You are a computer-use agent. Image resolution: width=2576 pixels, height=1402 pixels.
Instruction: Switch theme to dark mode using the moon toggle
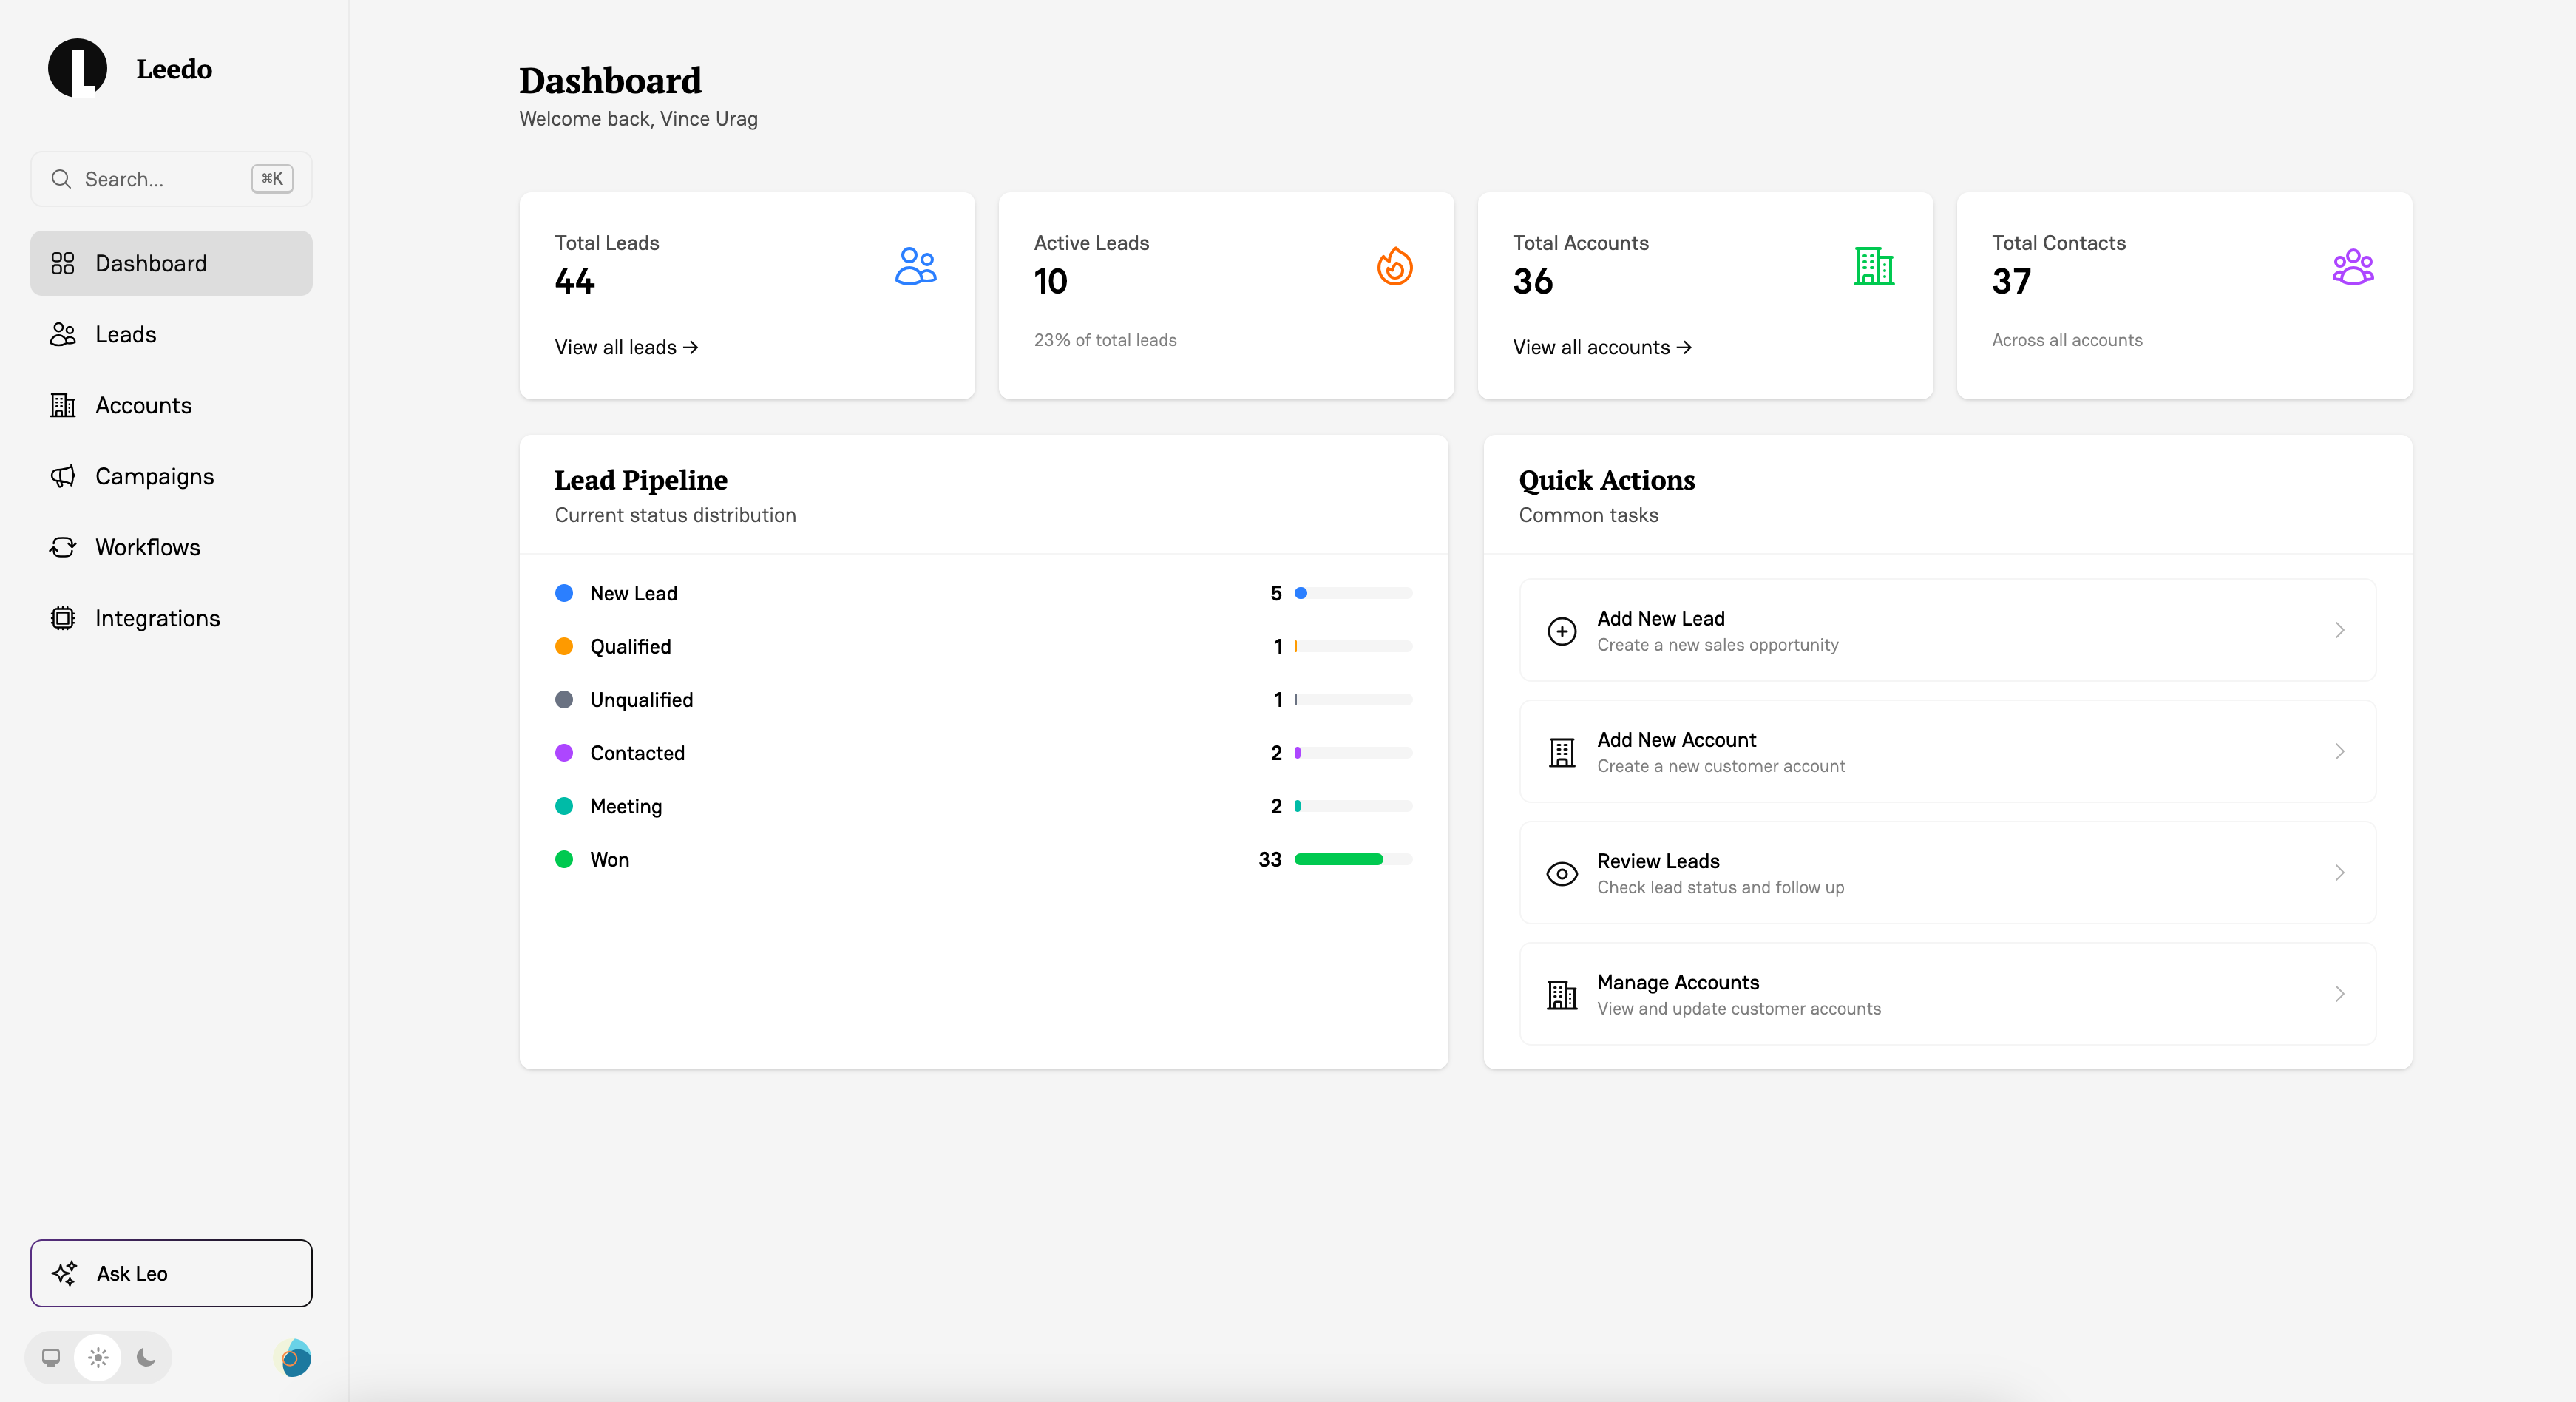pyautogui.click(x=145, y=1357)
